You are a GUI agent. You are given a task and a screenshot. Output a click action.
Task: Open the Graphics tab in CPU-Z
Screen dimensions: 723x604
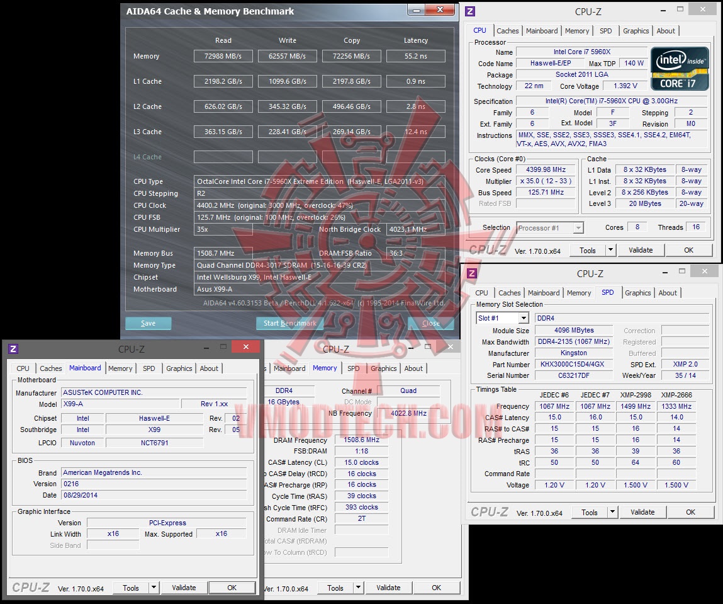635,30
